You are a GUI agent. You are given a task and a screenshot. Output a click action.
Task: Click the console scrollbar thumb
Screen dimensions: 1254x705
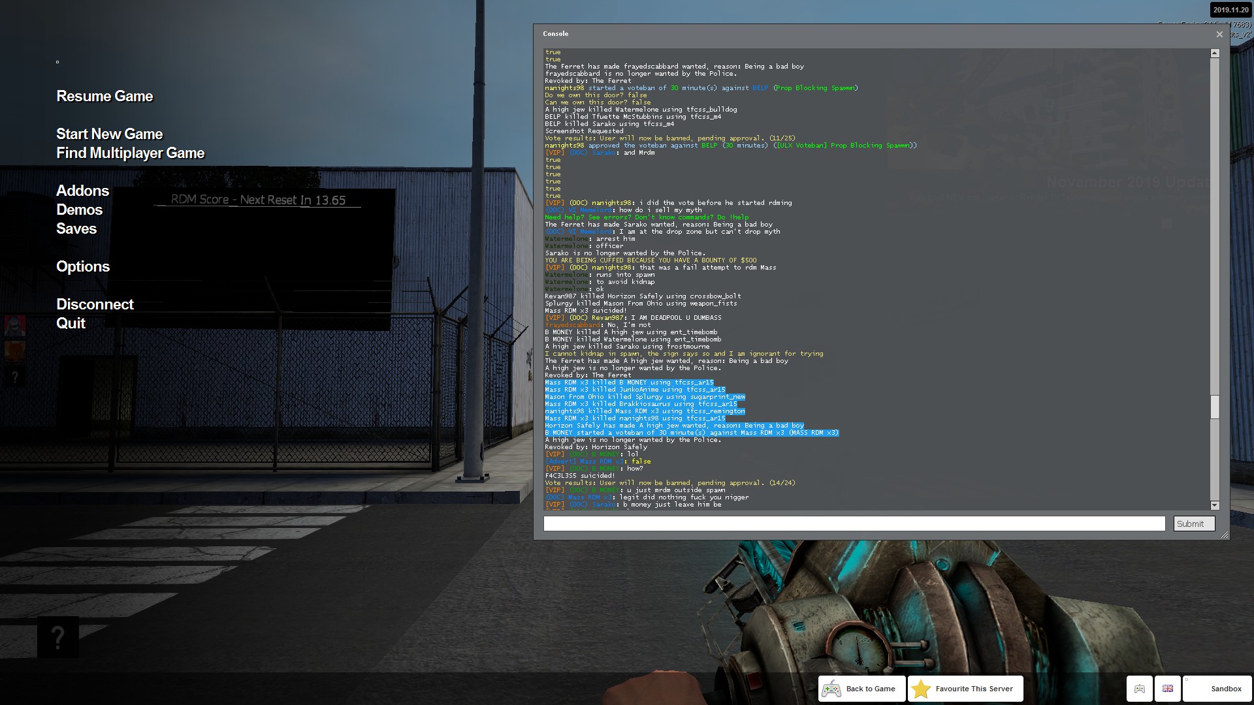(x=1215, y=407)
